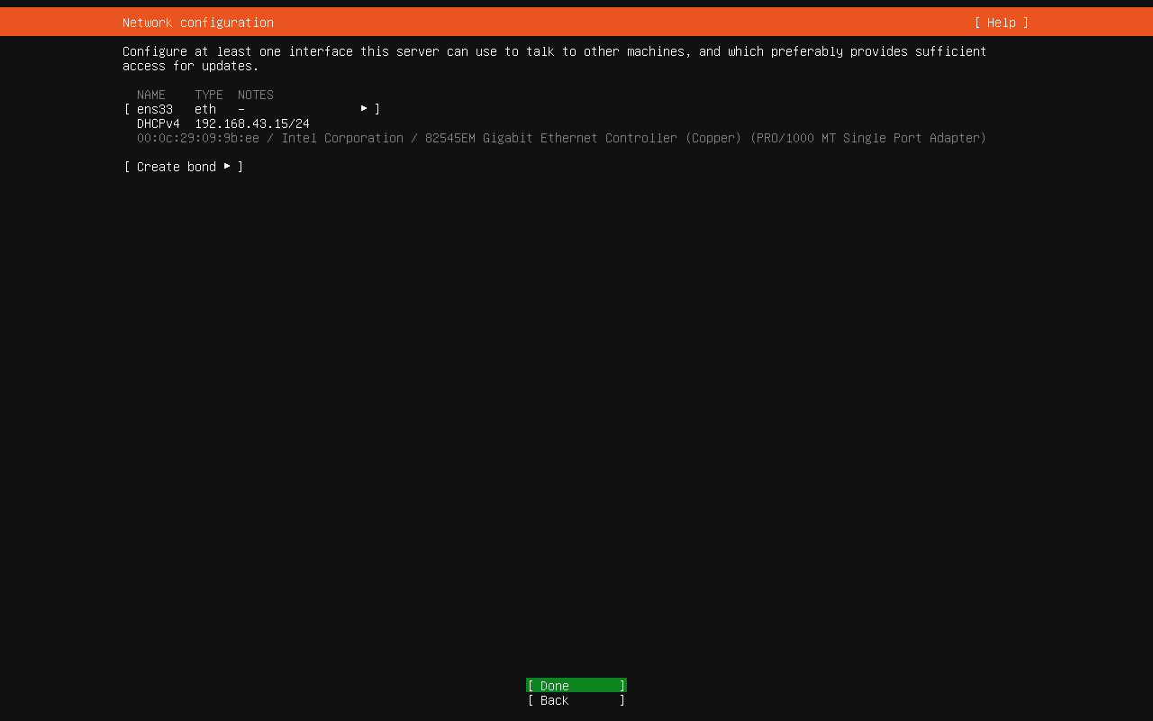The height and width of the screenshot is (721, 1153).
Task: Click the NOTES column header
Action: tap(256, 95)
